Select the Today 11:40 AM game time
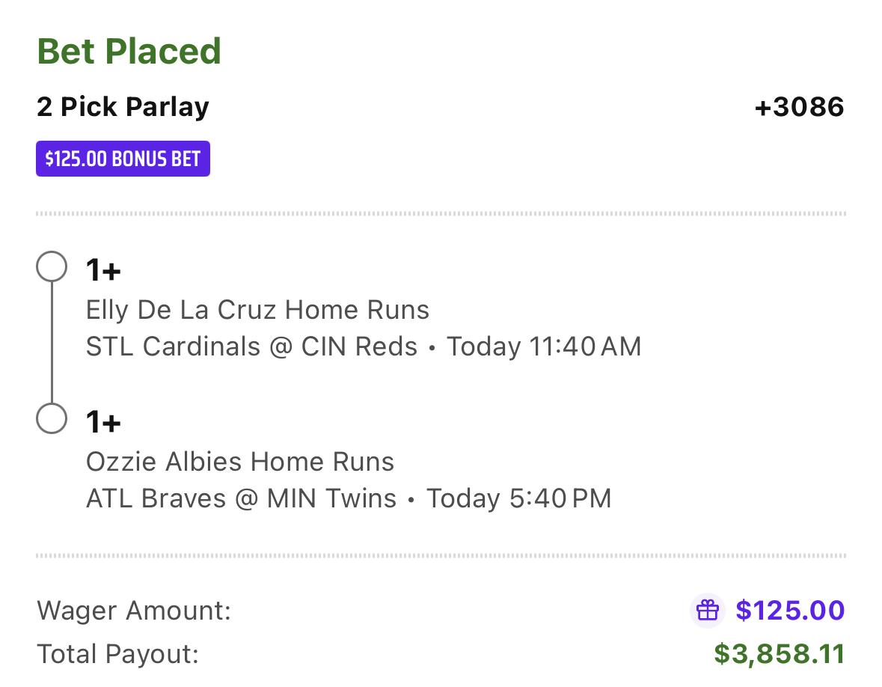Screen dimensions: 882x687 (x=544, y=346)
